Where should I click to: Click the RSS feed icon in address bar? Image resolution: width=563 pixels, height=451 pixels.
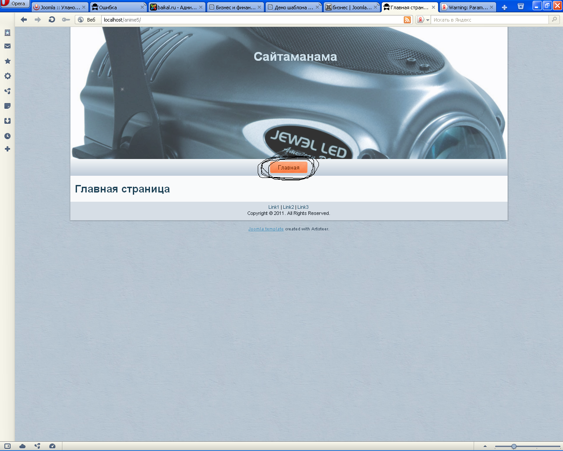point(407,20)
